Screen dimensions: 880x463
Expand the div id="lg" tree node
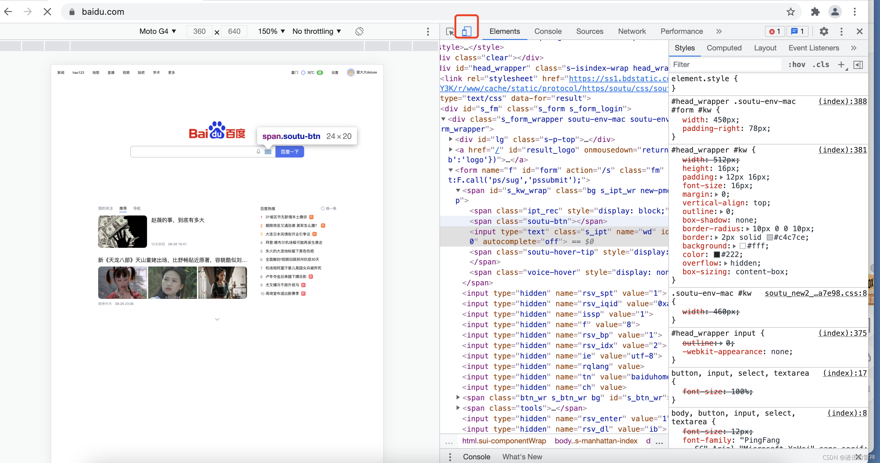[x=450, y=139]
